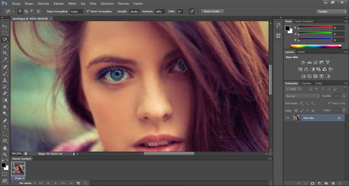Select the Eyedropper tool

pyautogui.click(x=5, y=60)
